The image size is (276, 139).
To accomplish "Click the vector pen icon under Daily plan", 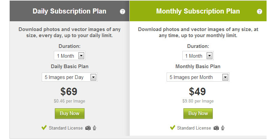I will pos(95,128).
